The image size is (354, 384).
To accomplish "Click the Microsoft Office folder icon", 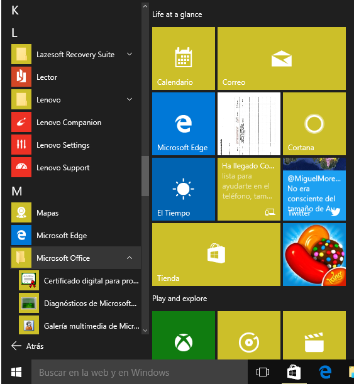I will coord(21,258).
